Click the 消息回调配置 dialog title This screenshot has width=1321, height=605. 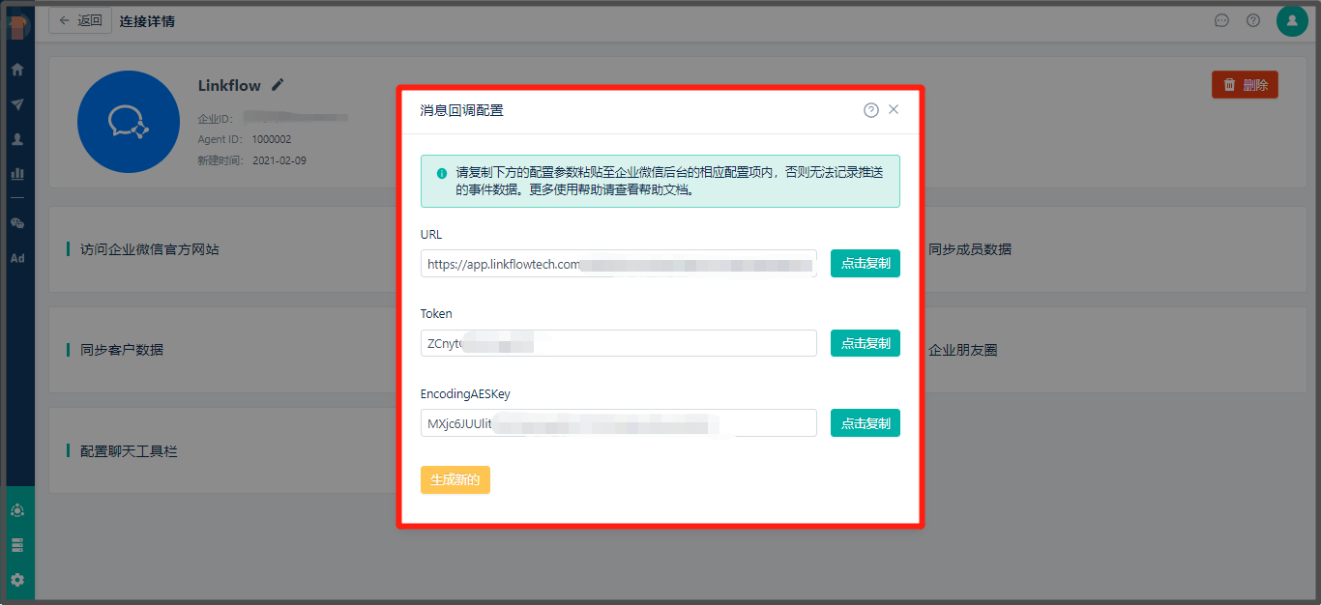click(462, 110)
